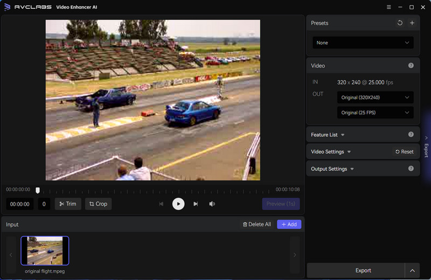Open help for the Feature List section
This screenshot has width=431, height=280.
(x=411, y=135)
